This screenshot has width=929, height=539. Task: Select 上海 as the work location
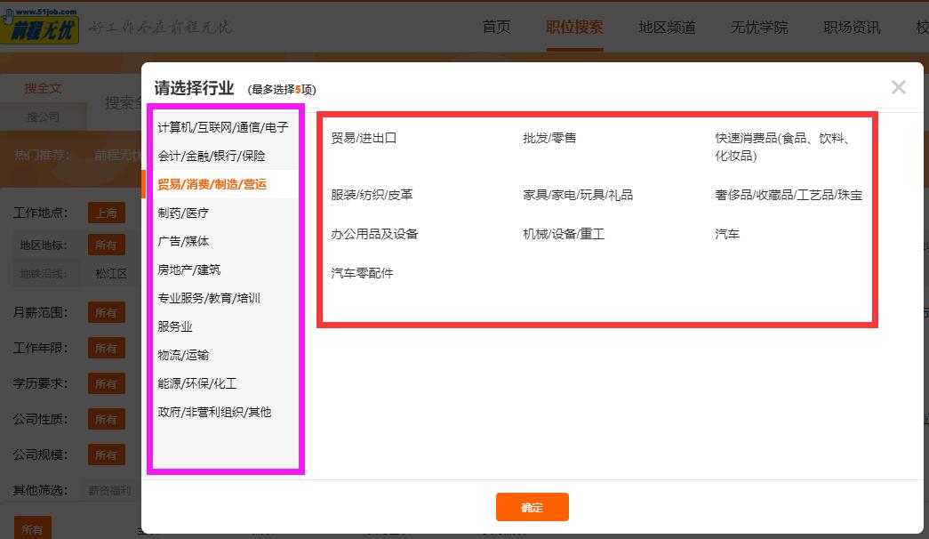coord(108,213)
